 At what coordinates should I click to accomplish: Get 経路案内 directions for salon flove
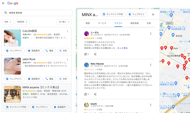pos(34,79)
